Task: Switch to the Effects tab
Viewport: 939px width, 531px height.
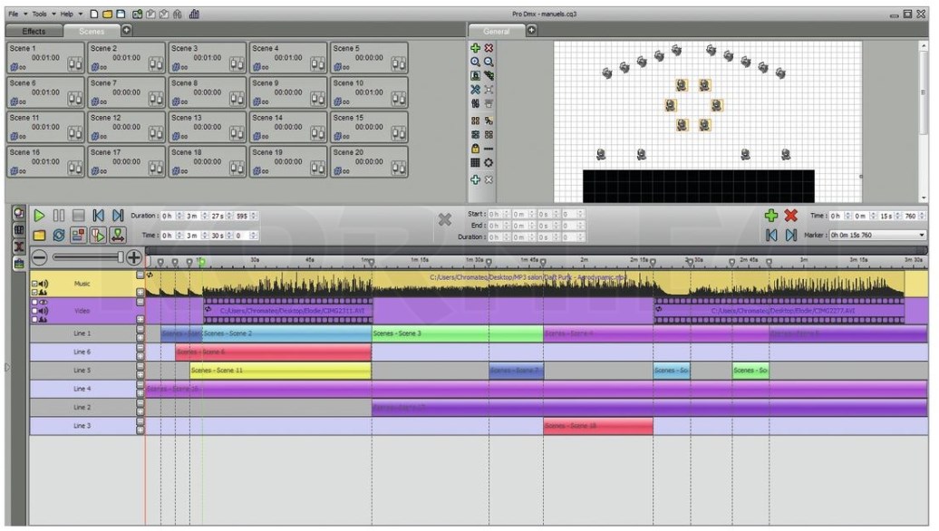Action: pyautogui.click(x=34, y=30)
